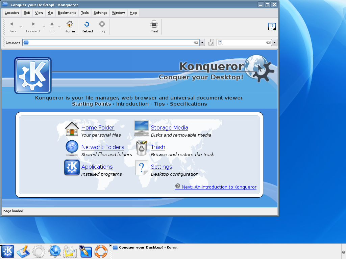This screenshot has width=346, height=259.
Task: Clear the Location bar text
Action: click(x=196, y=42)
